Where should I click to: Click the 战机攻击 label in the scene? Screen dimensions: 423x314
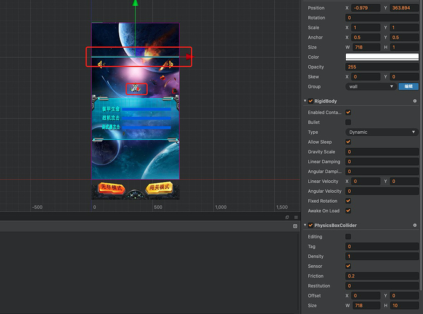tap(111, 118)
